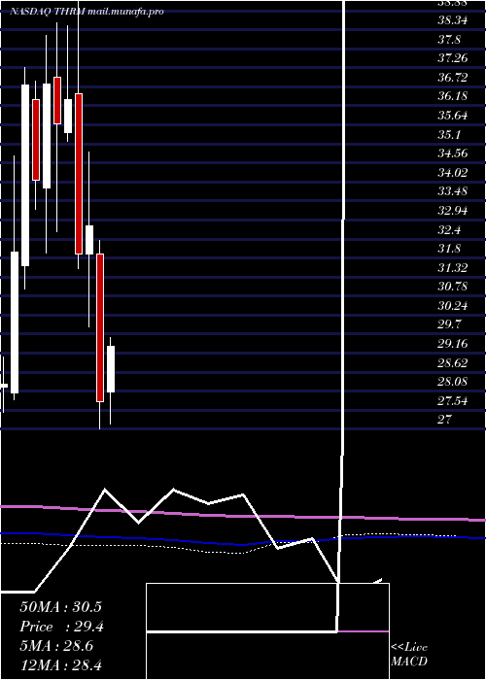Screen dimensions: 486x680
Task: Click the 12MA : 28.4 readout
Action: [x=60, y=664]
